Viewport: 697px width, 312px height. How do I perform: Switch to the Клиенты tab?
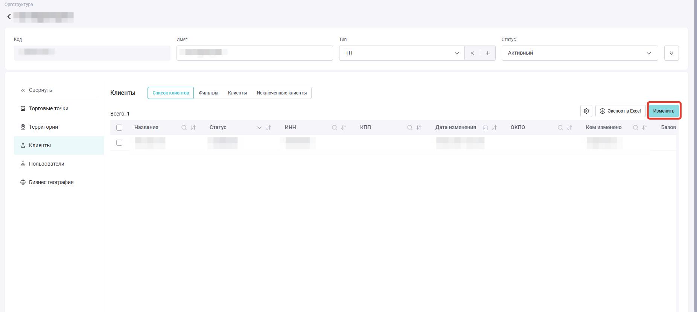coord(237,93)
